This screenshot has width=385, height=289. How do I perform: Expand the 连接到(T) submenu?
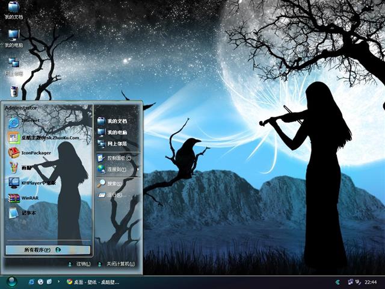(117, 169)
